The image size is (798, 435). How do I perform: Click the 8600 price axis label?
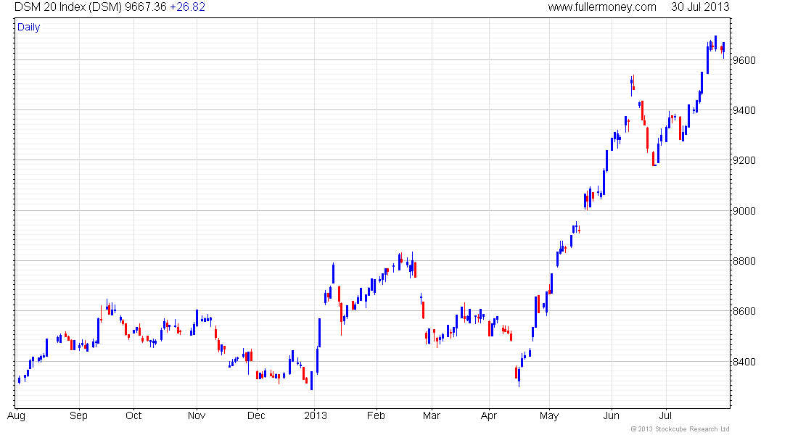744,311
